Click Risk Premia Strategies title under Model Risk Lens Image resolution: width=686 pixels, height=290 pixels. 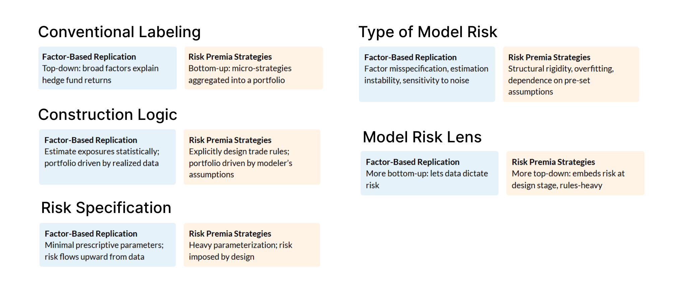point(553,162)
